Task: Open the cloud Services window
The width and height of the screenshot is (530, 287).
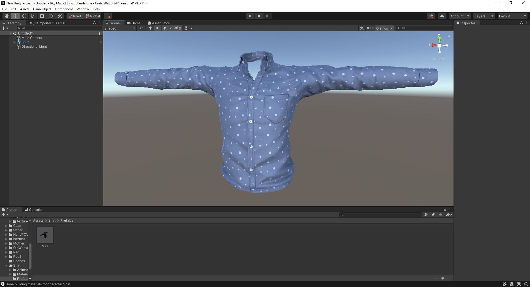Action: click(442, 16)
